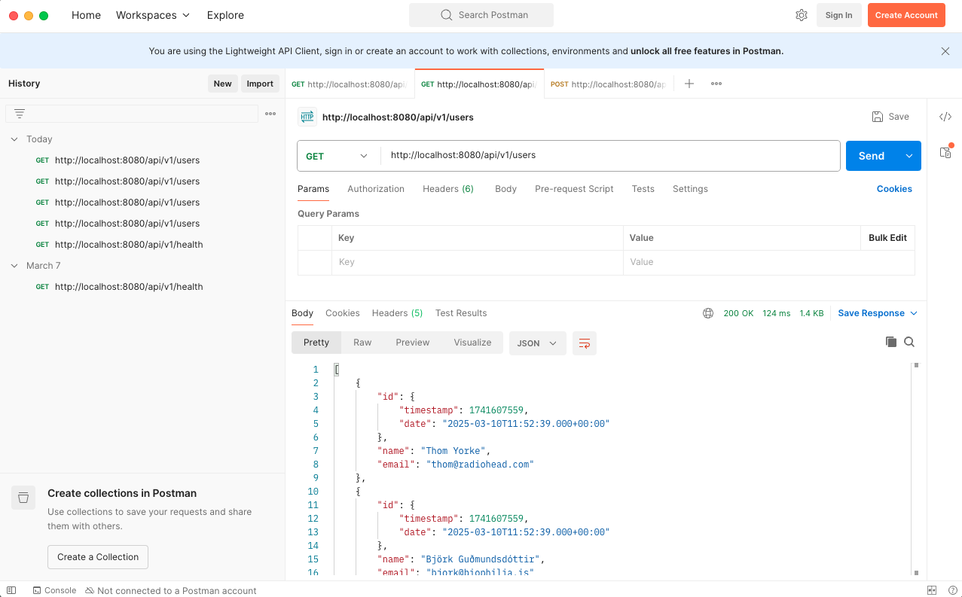Switch response view to Visualize
This screenshot has width=962, height=597.
tap(472, 343)
